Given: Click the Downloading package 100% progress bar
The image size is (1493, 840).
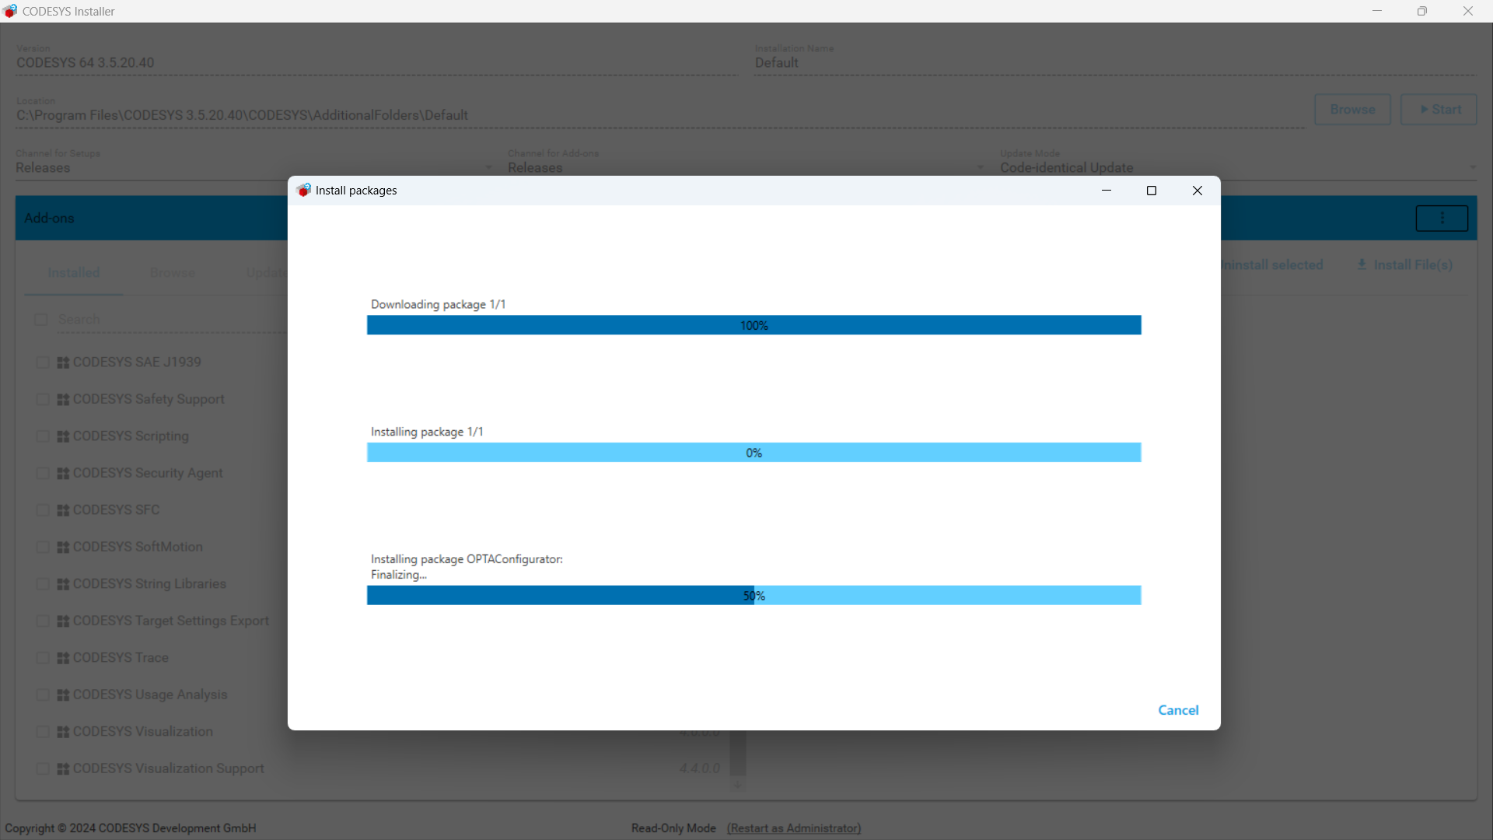Looking at the screenshot, I should pyautogui.click(x=753, y=325).
